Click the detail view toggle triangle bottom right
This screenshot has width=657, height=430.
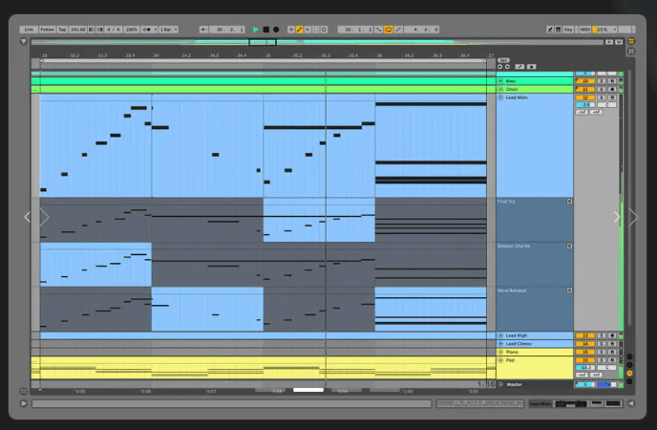(x=630, y=403)
